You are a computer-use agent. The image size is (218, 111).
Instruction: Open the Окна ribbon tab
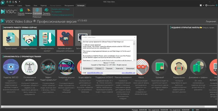tap(35, 5)
